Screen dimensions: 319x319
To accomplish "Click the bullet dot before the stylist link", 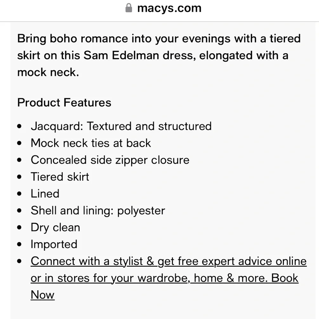I will coord(19,261).
